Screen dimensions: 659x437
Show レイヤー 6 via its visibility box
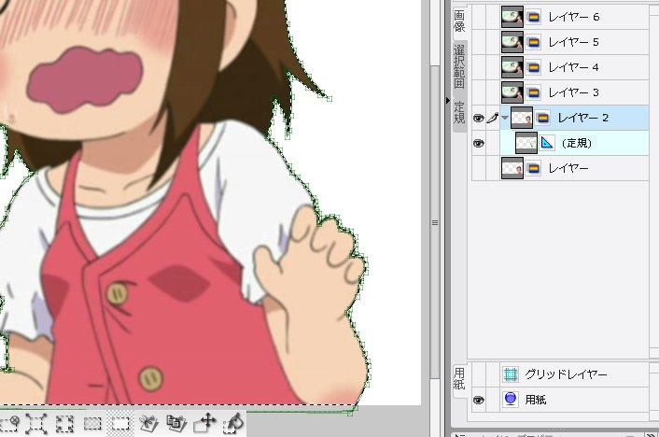tap(479, 17)
